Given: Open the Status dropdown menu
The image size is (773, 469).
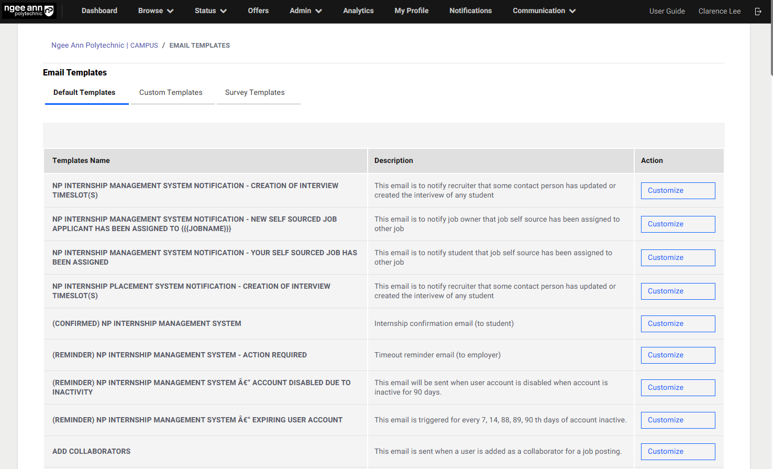Looking at the screenshot, I should (x=210, y=10).
